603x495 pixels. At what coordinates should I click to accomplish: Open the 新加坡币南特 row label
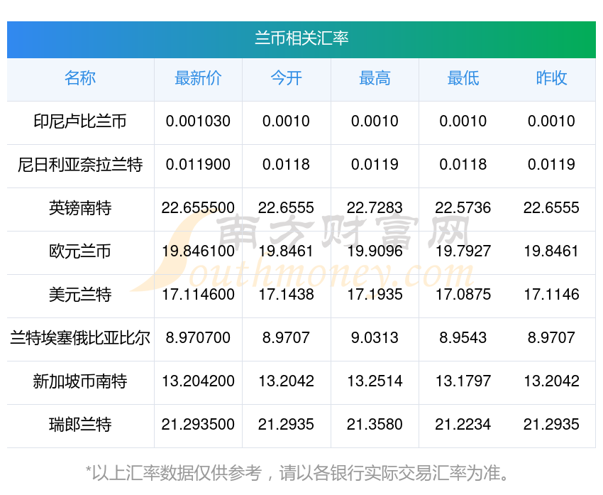tap(80, 381)
